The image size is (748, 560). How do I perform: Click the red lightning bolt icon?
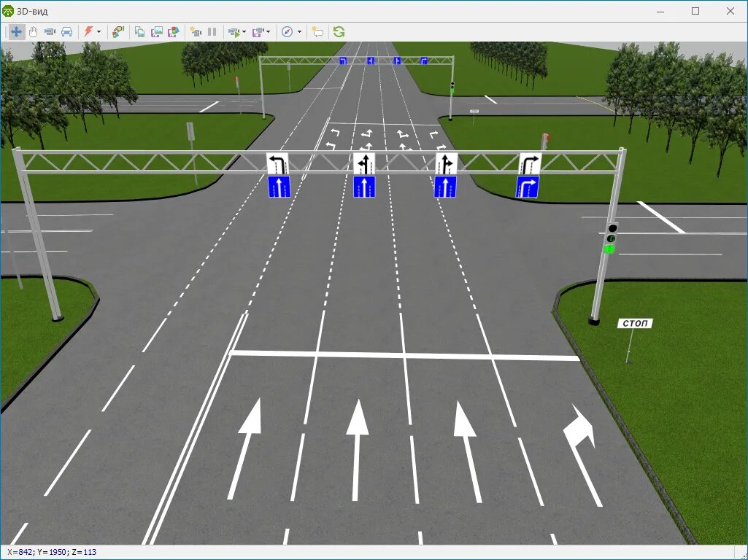[x=88, y=32]
